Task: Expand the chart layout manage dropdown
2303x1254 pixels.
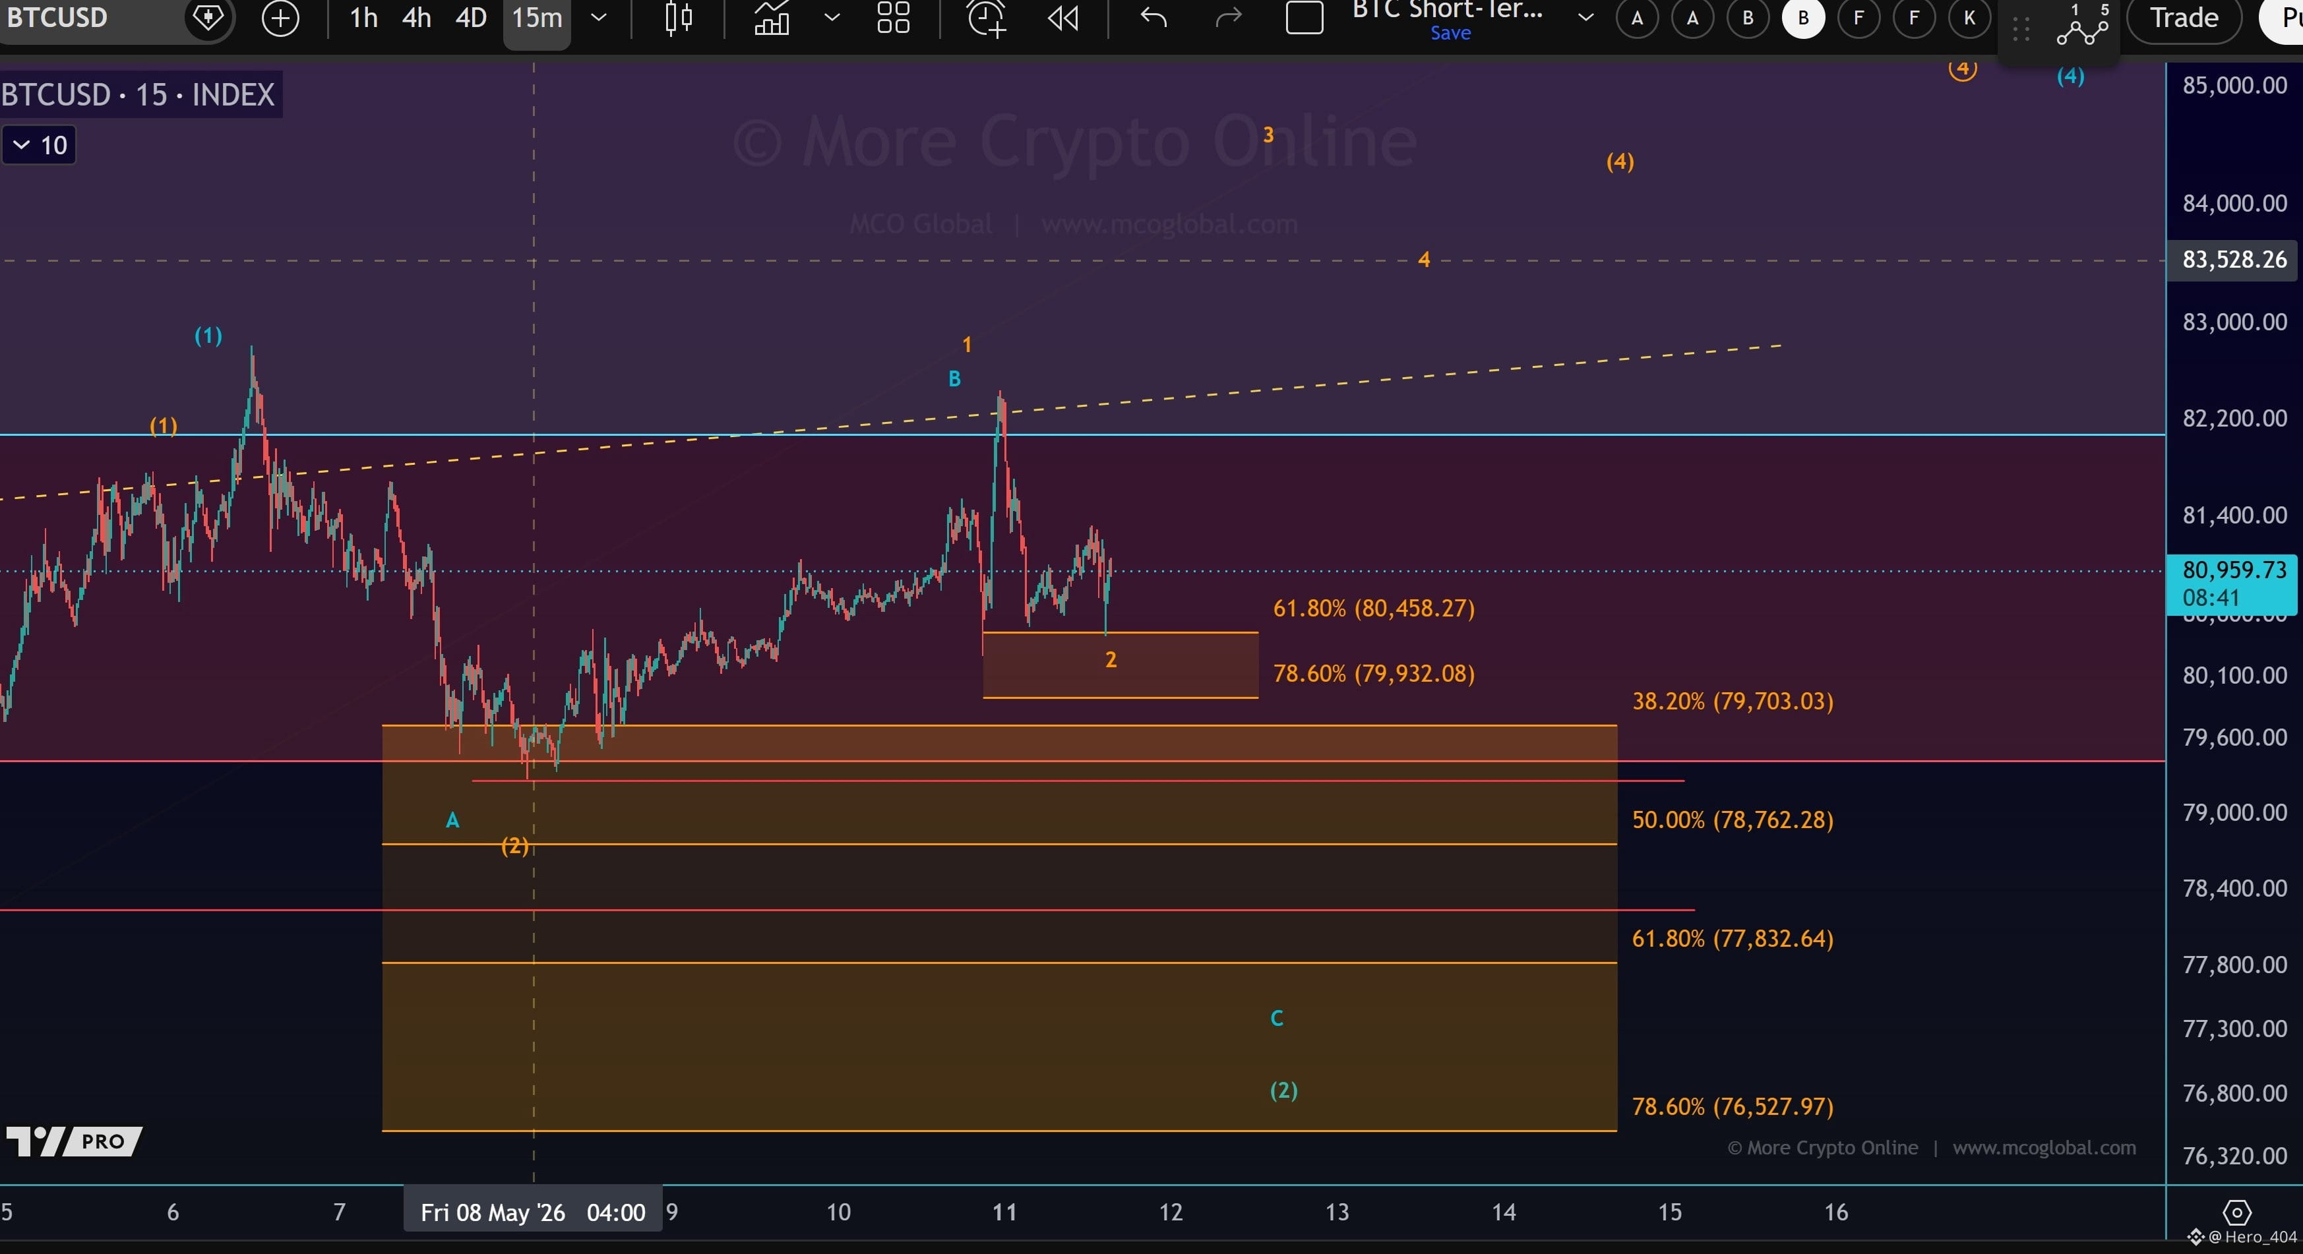Action: coord(1585,18)
